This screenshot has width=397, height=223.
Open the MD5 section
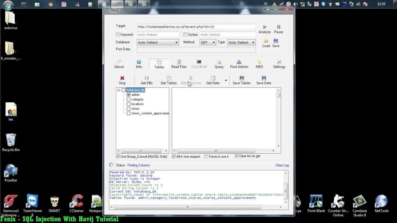tap(259, 64)
